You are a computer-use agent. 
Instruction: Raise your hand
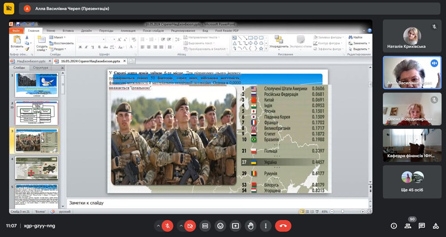coord(251,226)
